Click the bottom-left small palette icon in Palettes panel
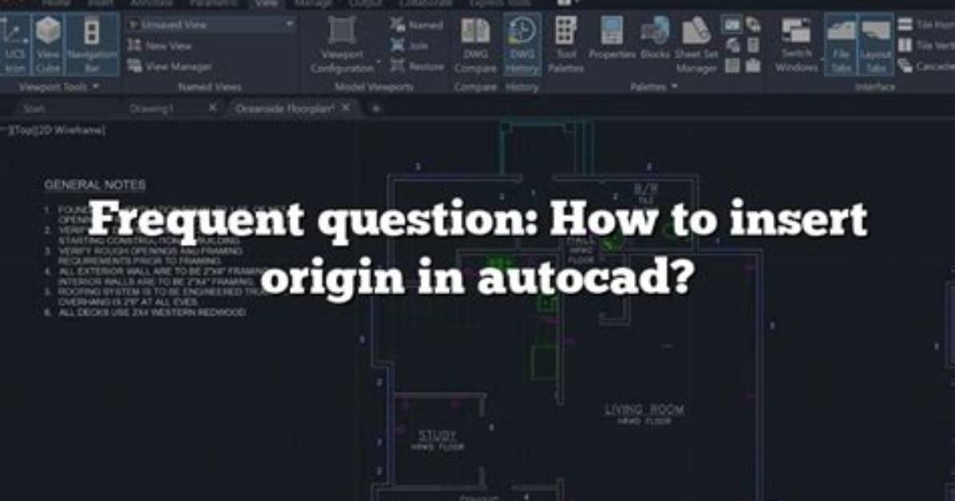Screen dimensions: 955x501 pos(733,65)
